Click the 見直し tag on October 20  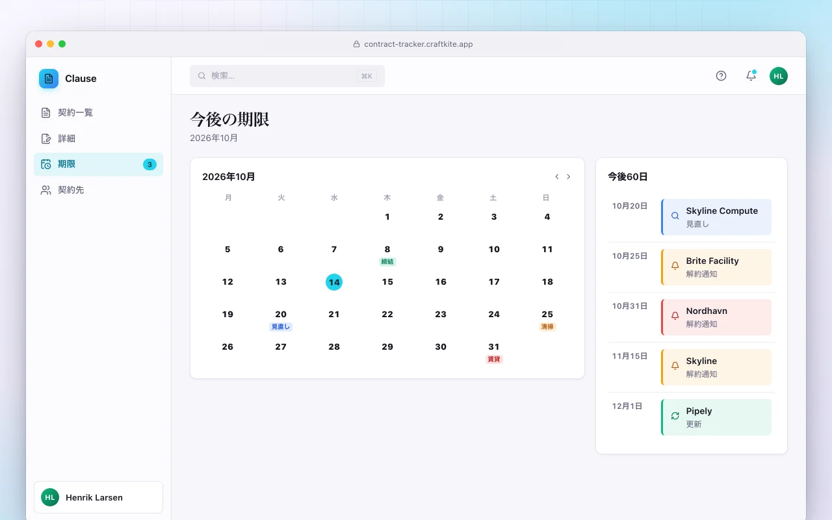click(281, 327)
